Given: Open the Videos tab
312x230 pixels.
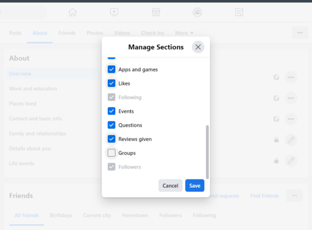Looking at the screenshot, I should click(x=122, y=33).
